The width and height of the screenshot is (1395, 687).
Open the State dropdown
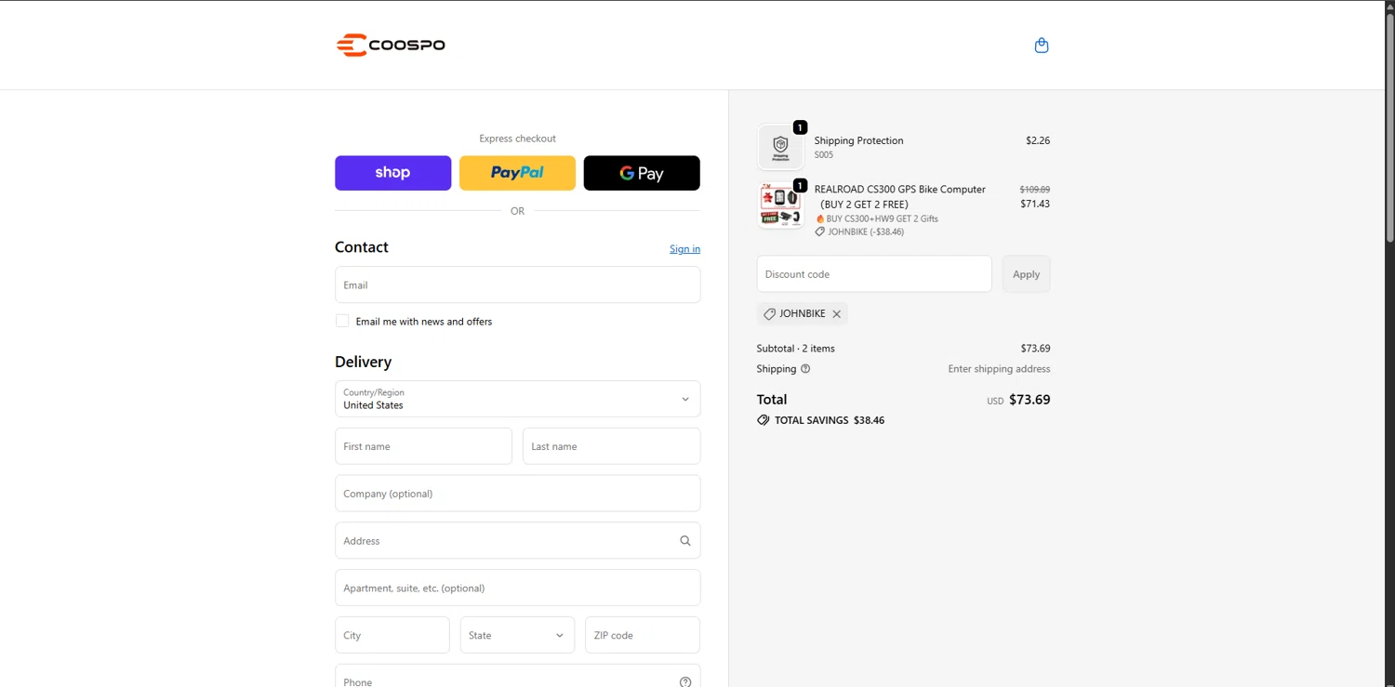coord(517,635)
